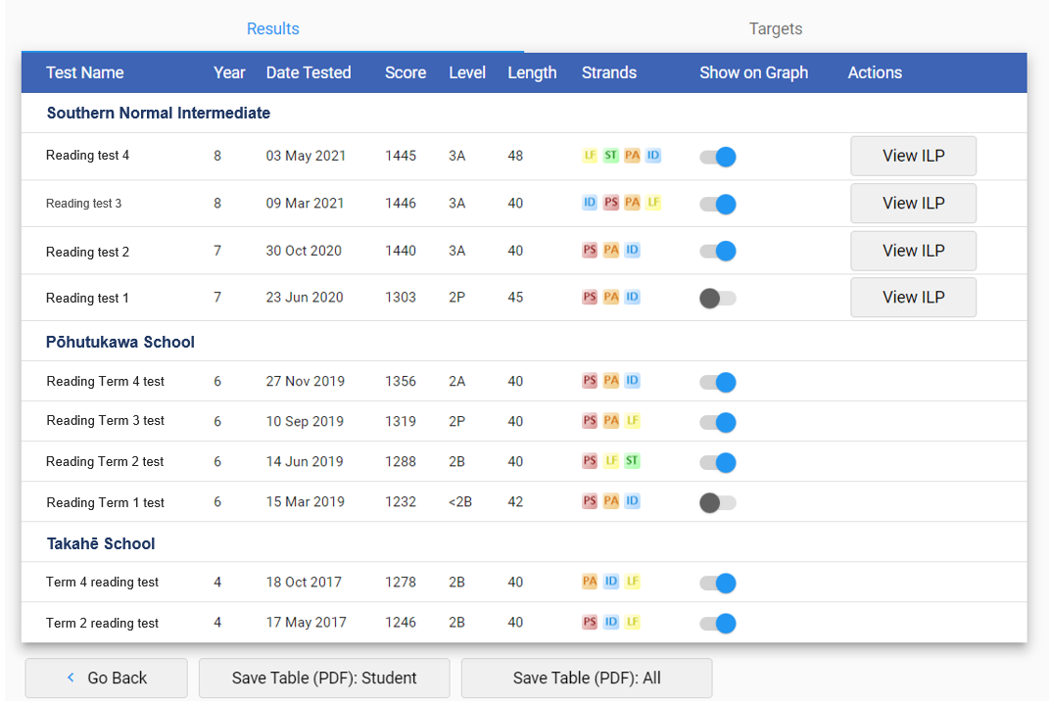This screenshot has height=701, width=1050.
Task: Click the ID strand icon on Reading Term 4 test
Action: click(x=632, y=381)
